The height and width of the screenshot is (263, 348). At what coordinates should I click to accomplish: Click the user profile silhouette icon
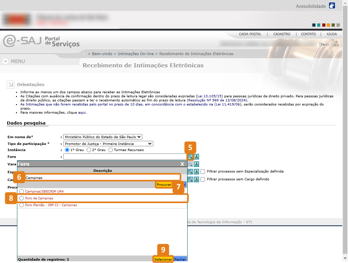(336, 44)
